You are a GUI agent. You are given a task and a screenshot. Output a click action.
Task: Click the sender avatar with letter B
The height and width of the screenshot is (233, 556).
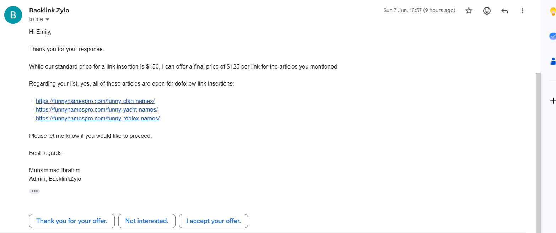(x=13, y=15)
